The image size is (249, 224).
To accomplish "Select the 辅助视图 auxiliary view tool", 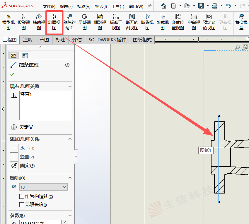I will [39, 22].
